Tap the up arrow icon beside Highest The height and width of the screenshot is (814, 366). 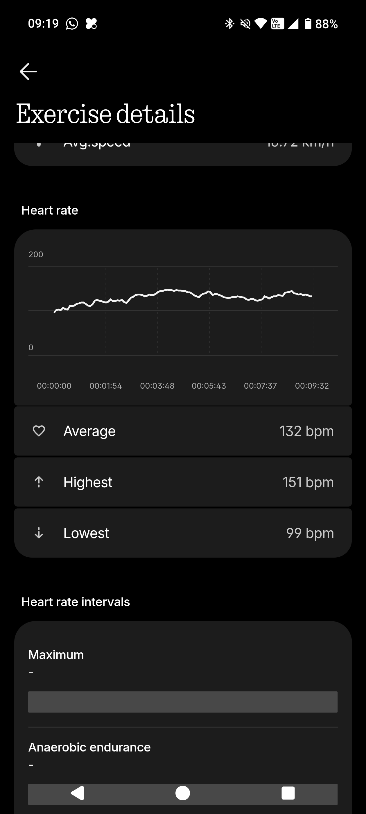coord(39,482)
